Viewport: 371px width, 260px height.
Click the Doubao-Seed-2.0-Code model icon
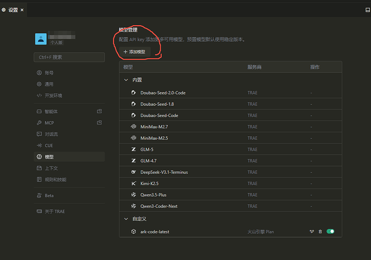133,93
